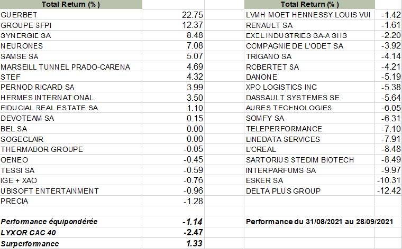402x249 pixels.
Task: Select the 1.10 return value
Action: tap(195, 108)
